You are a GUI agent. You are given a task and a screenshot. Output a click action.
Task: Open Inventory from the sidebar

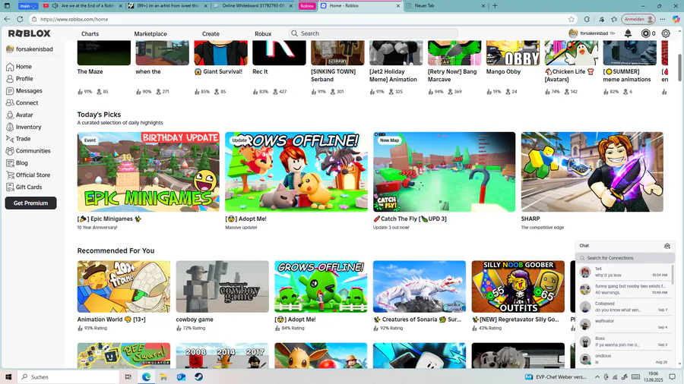[24, 127]
